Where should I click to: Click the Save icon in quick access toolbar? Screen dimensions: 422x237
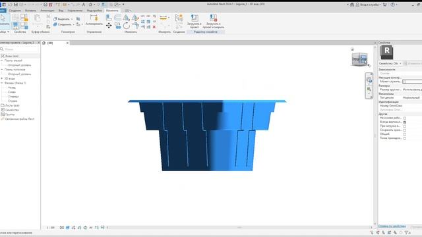point(16,5)
